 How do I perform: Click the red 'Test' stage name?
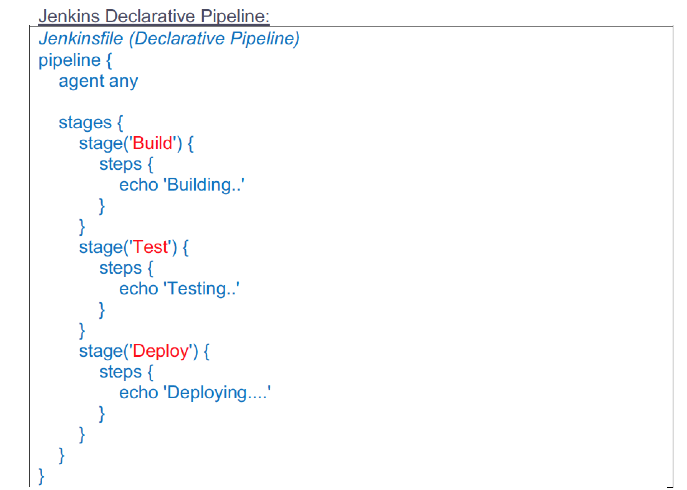(150, 247)
